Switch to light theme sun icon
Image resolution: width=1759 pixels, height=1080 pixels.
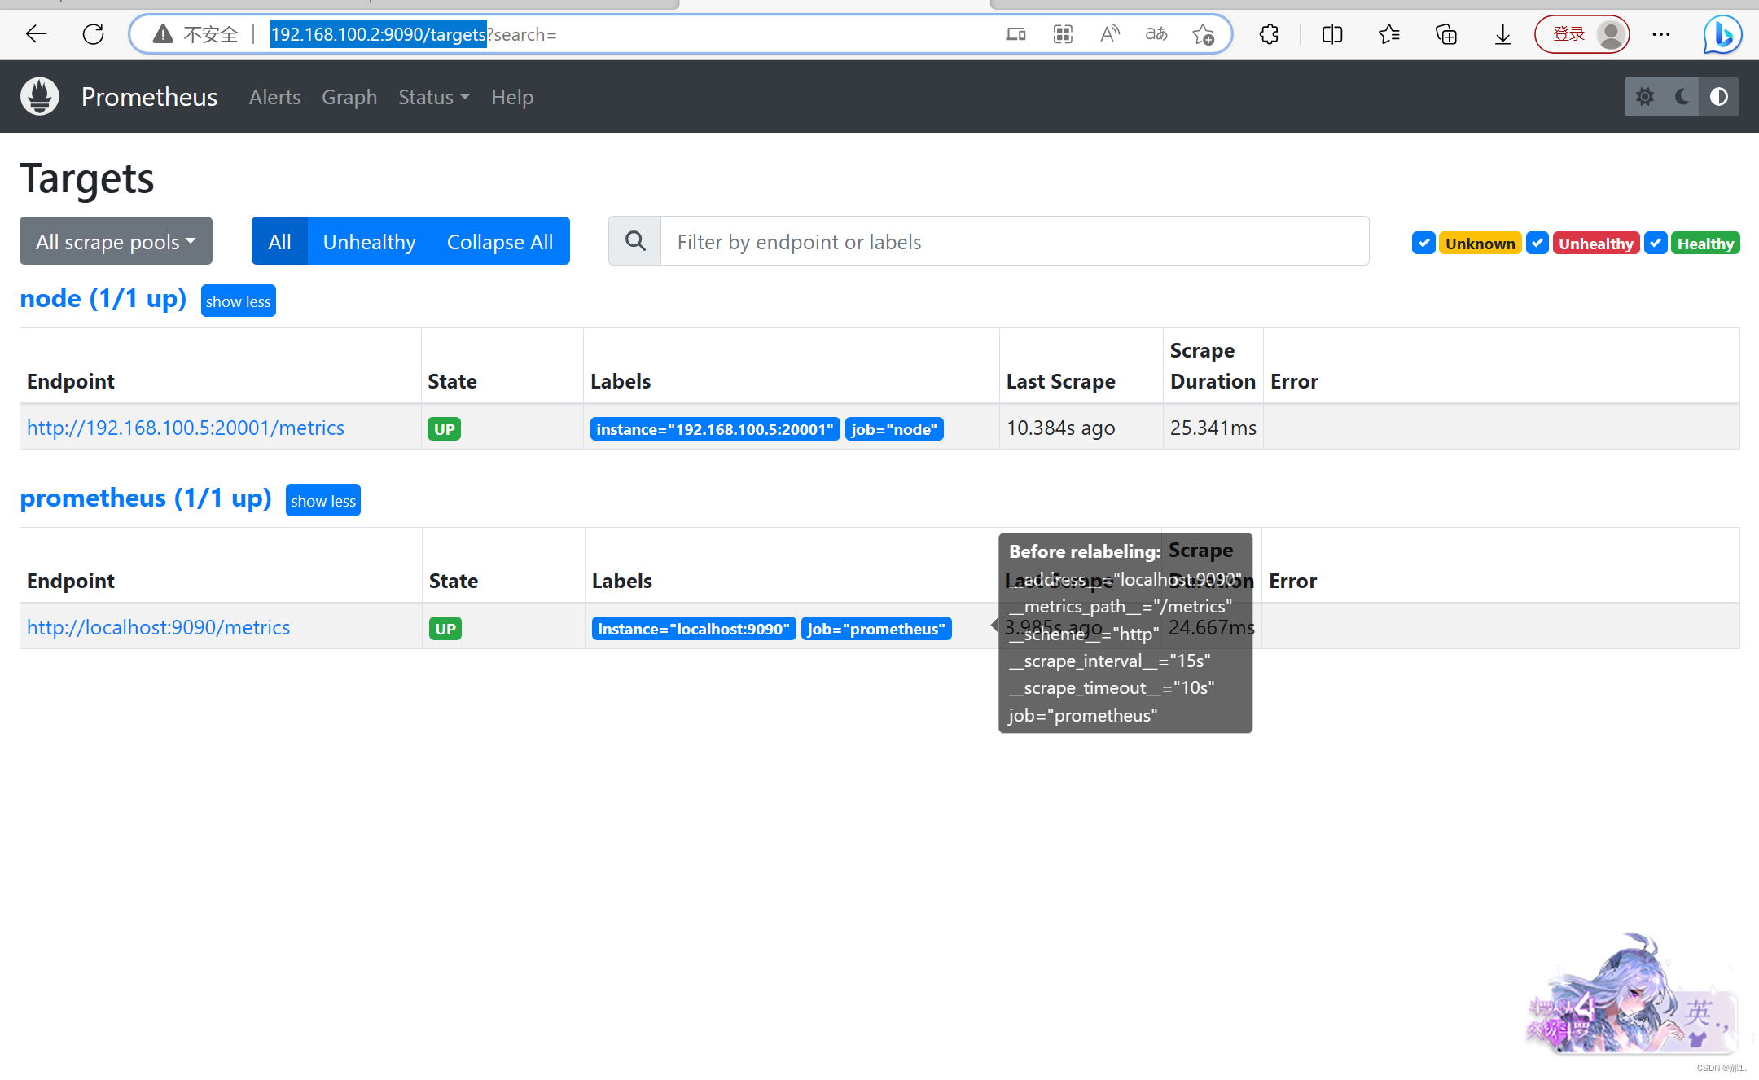[1645, 97]
